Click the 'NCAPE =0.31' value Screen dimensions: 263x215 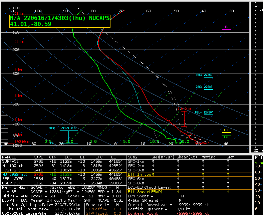tap(110, 200)
